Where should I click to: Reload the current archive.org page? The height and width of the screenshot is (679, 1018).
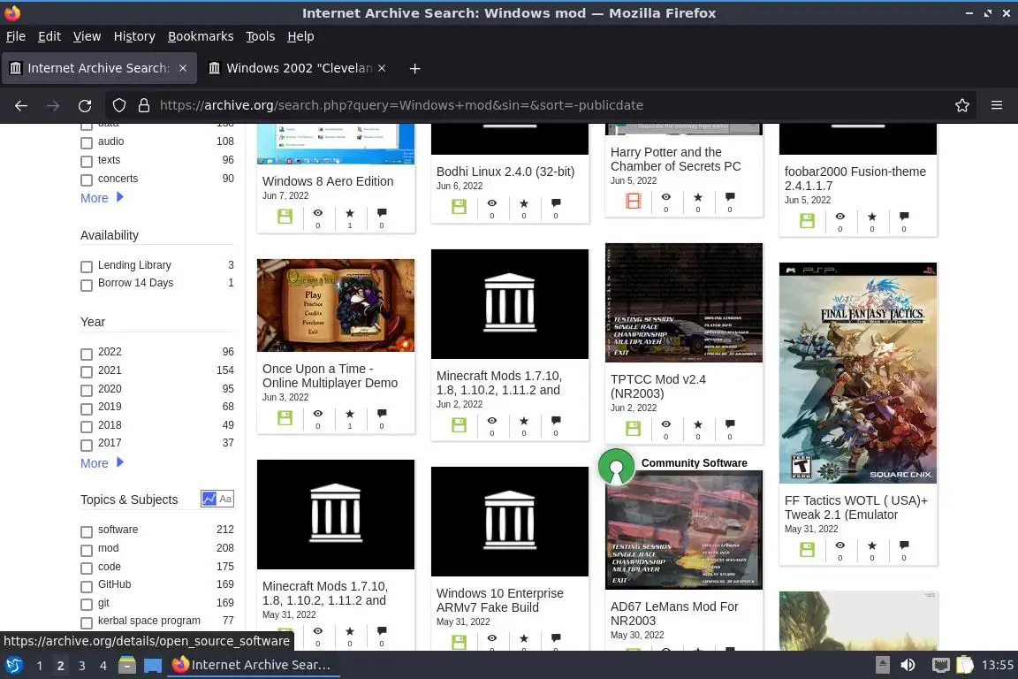click(85, 105)
